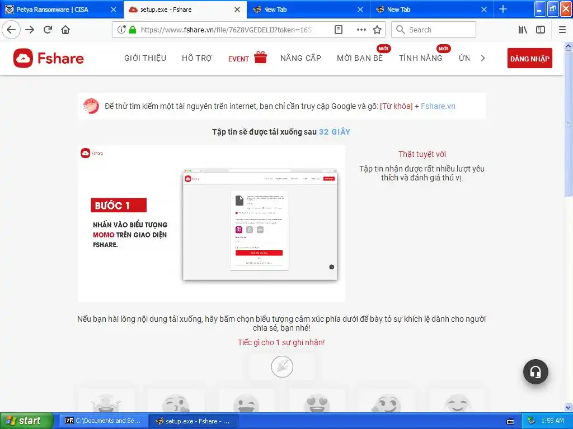Click the 32 GIÂY countdown text
Viewport: 573px width, 429px height.
335,132
